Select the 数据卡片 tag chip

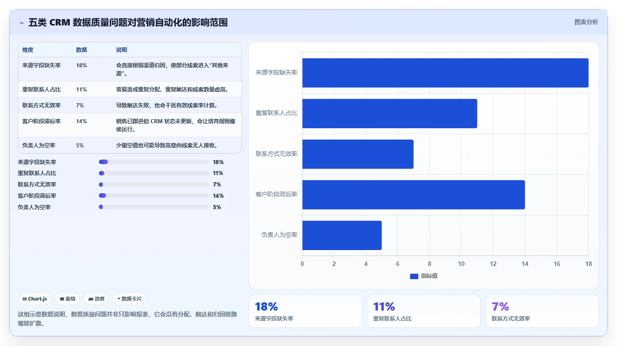pos(129,299)
